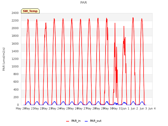Click the Jun 2 x-axis label
Image resolution: width=168 pixels, height=126 pixels.
[x=134, y=108]
